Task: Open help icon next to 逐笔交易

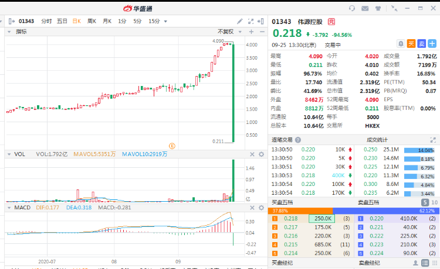Action: coord(298,140)
